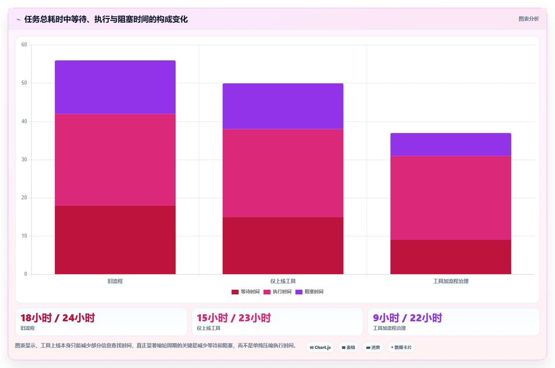This screenshot has height=368, width=555.
Task: Click the 图表分析 label in the header
Action: tap(529, 19)
